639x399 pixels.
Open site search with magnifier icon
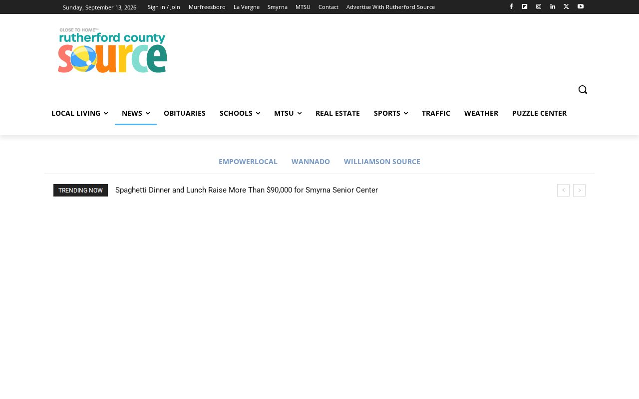[x=583, y=89]
